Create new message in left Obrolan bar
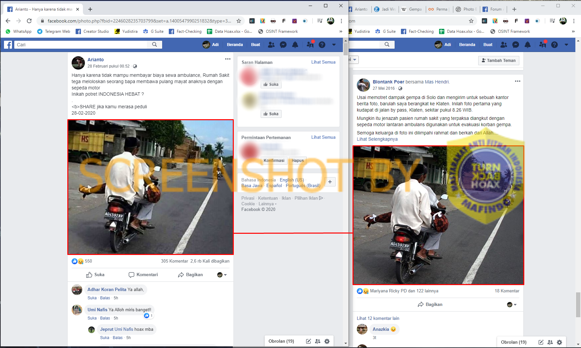Image resolution: width=581 pixels, height=348 pixels. click(308, 341)
